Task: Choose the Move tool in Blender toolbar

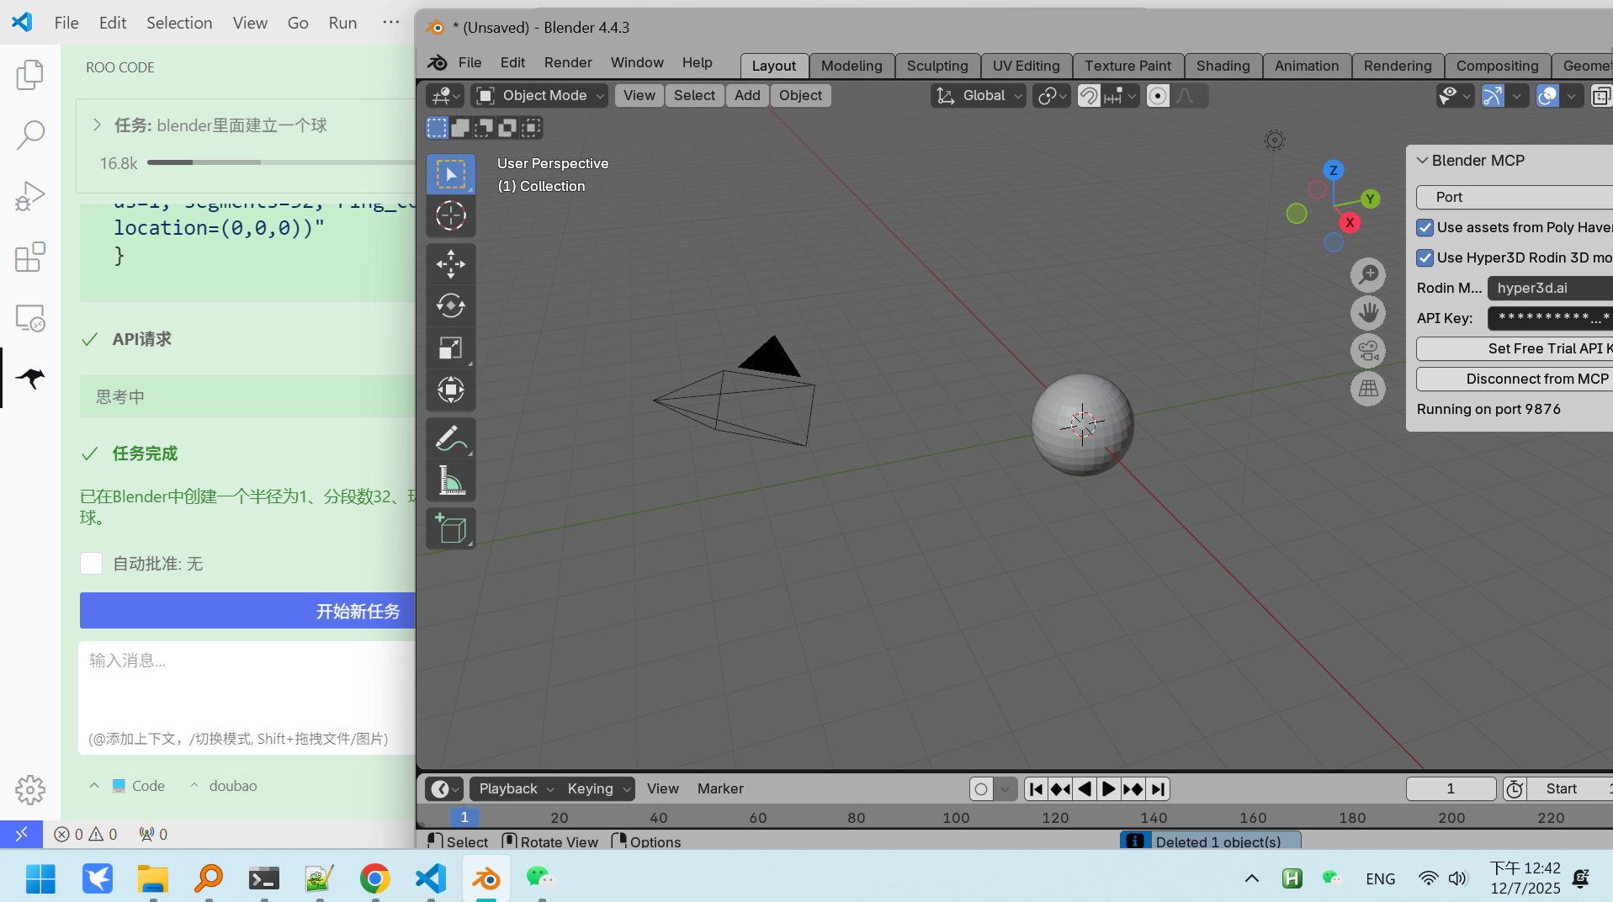Action: click(451, 264)
